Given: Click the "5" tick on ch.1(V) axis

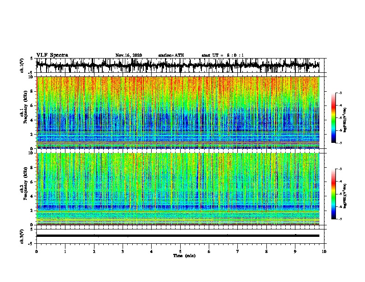Looking at the screenshot, I should (32, 59).
